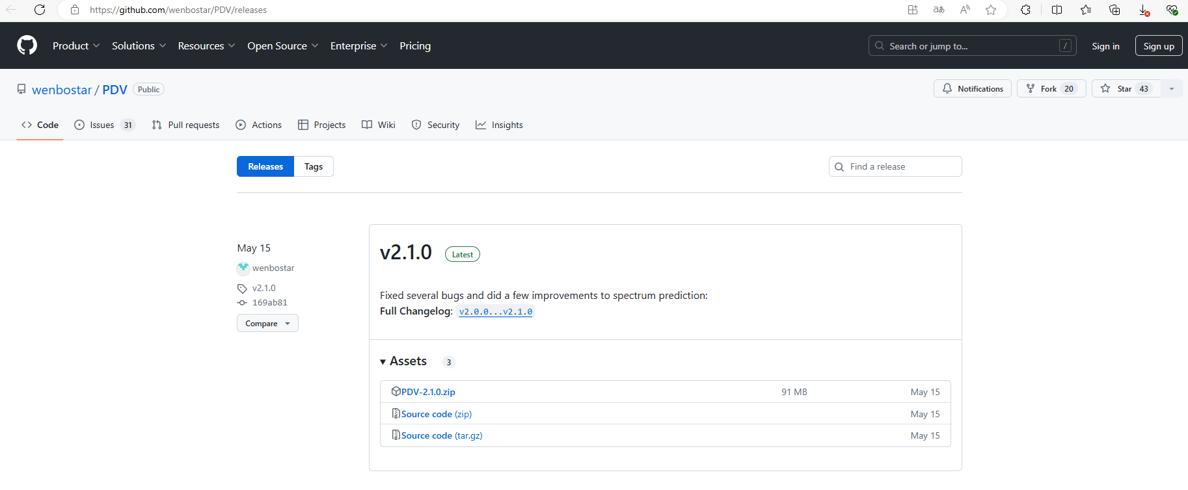This screenshot has width=1188, height=490.
Task: Click the wenbostar avatar icon
Action: coord(243,268)
